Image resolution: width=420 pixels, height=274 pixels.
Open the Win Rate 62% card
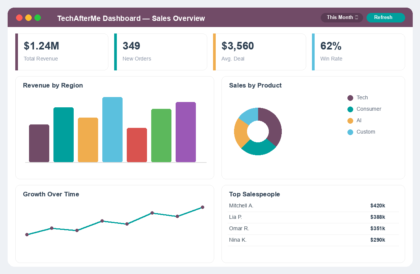(x=359, y=52)
